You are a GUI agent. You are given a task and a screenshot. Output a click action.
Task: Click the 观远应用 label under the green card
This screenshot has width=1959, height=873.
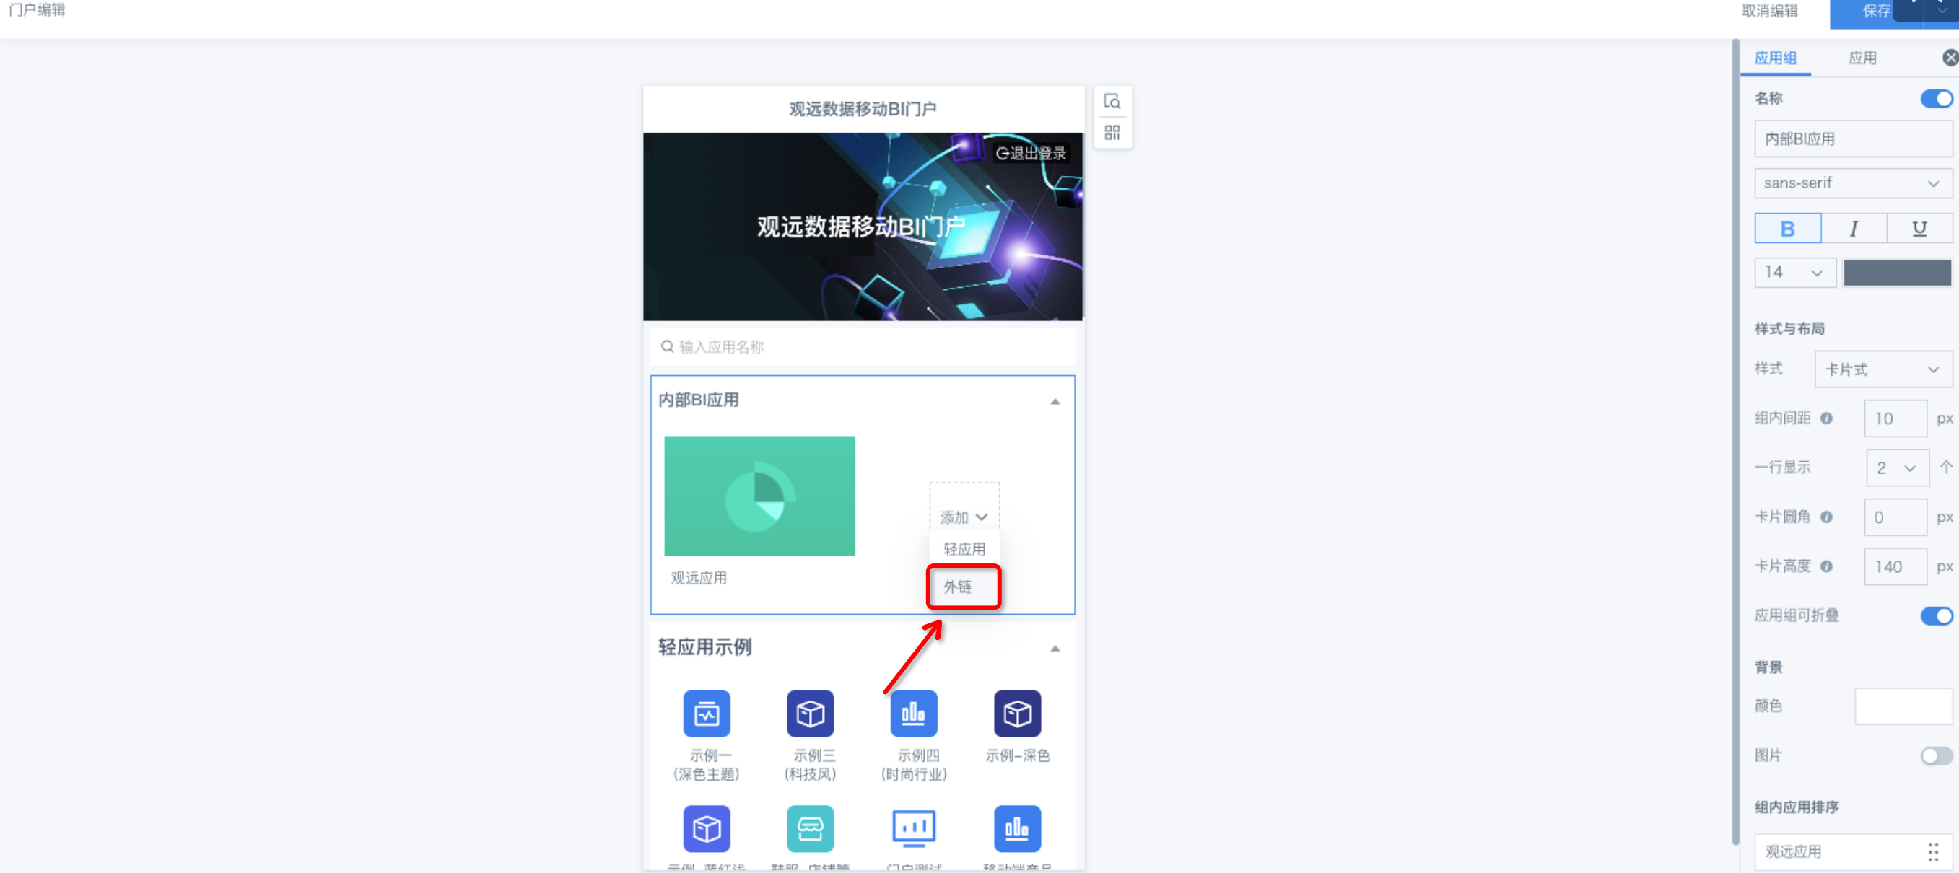(698, 578)
